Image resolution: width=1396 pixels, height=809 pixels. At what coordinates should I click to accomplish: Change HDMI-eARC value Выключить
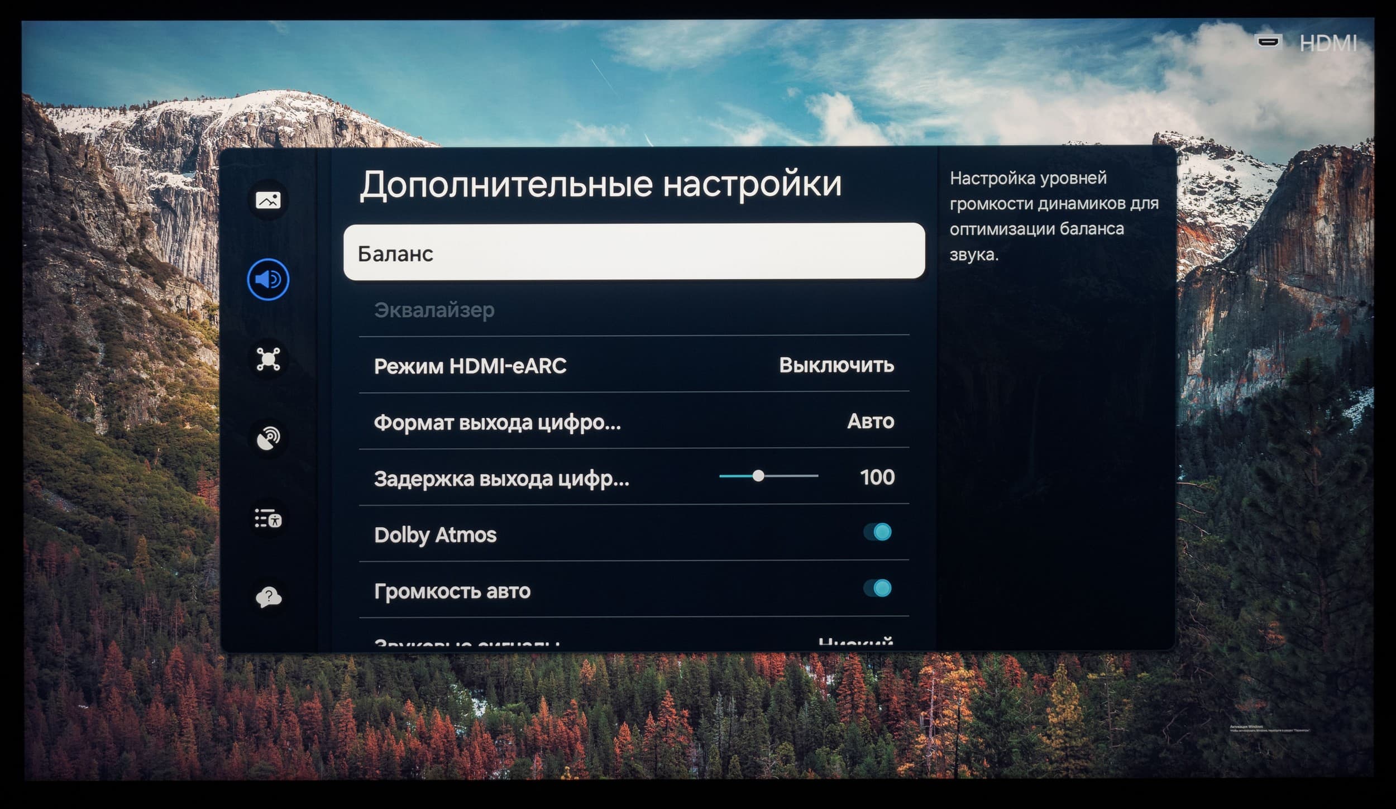tap(836, 365)
